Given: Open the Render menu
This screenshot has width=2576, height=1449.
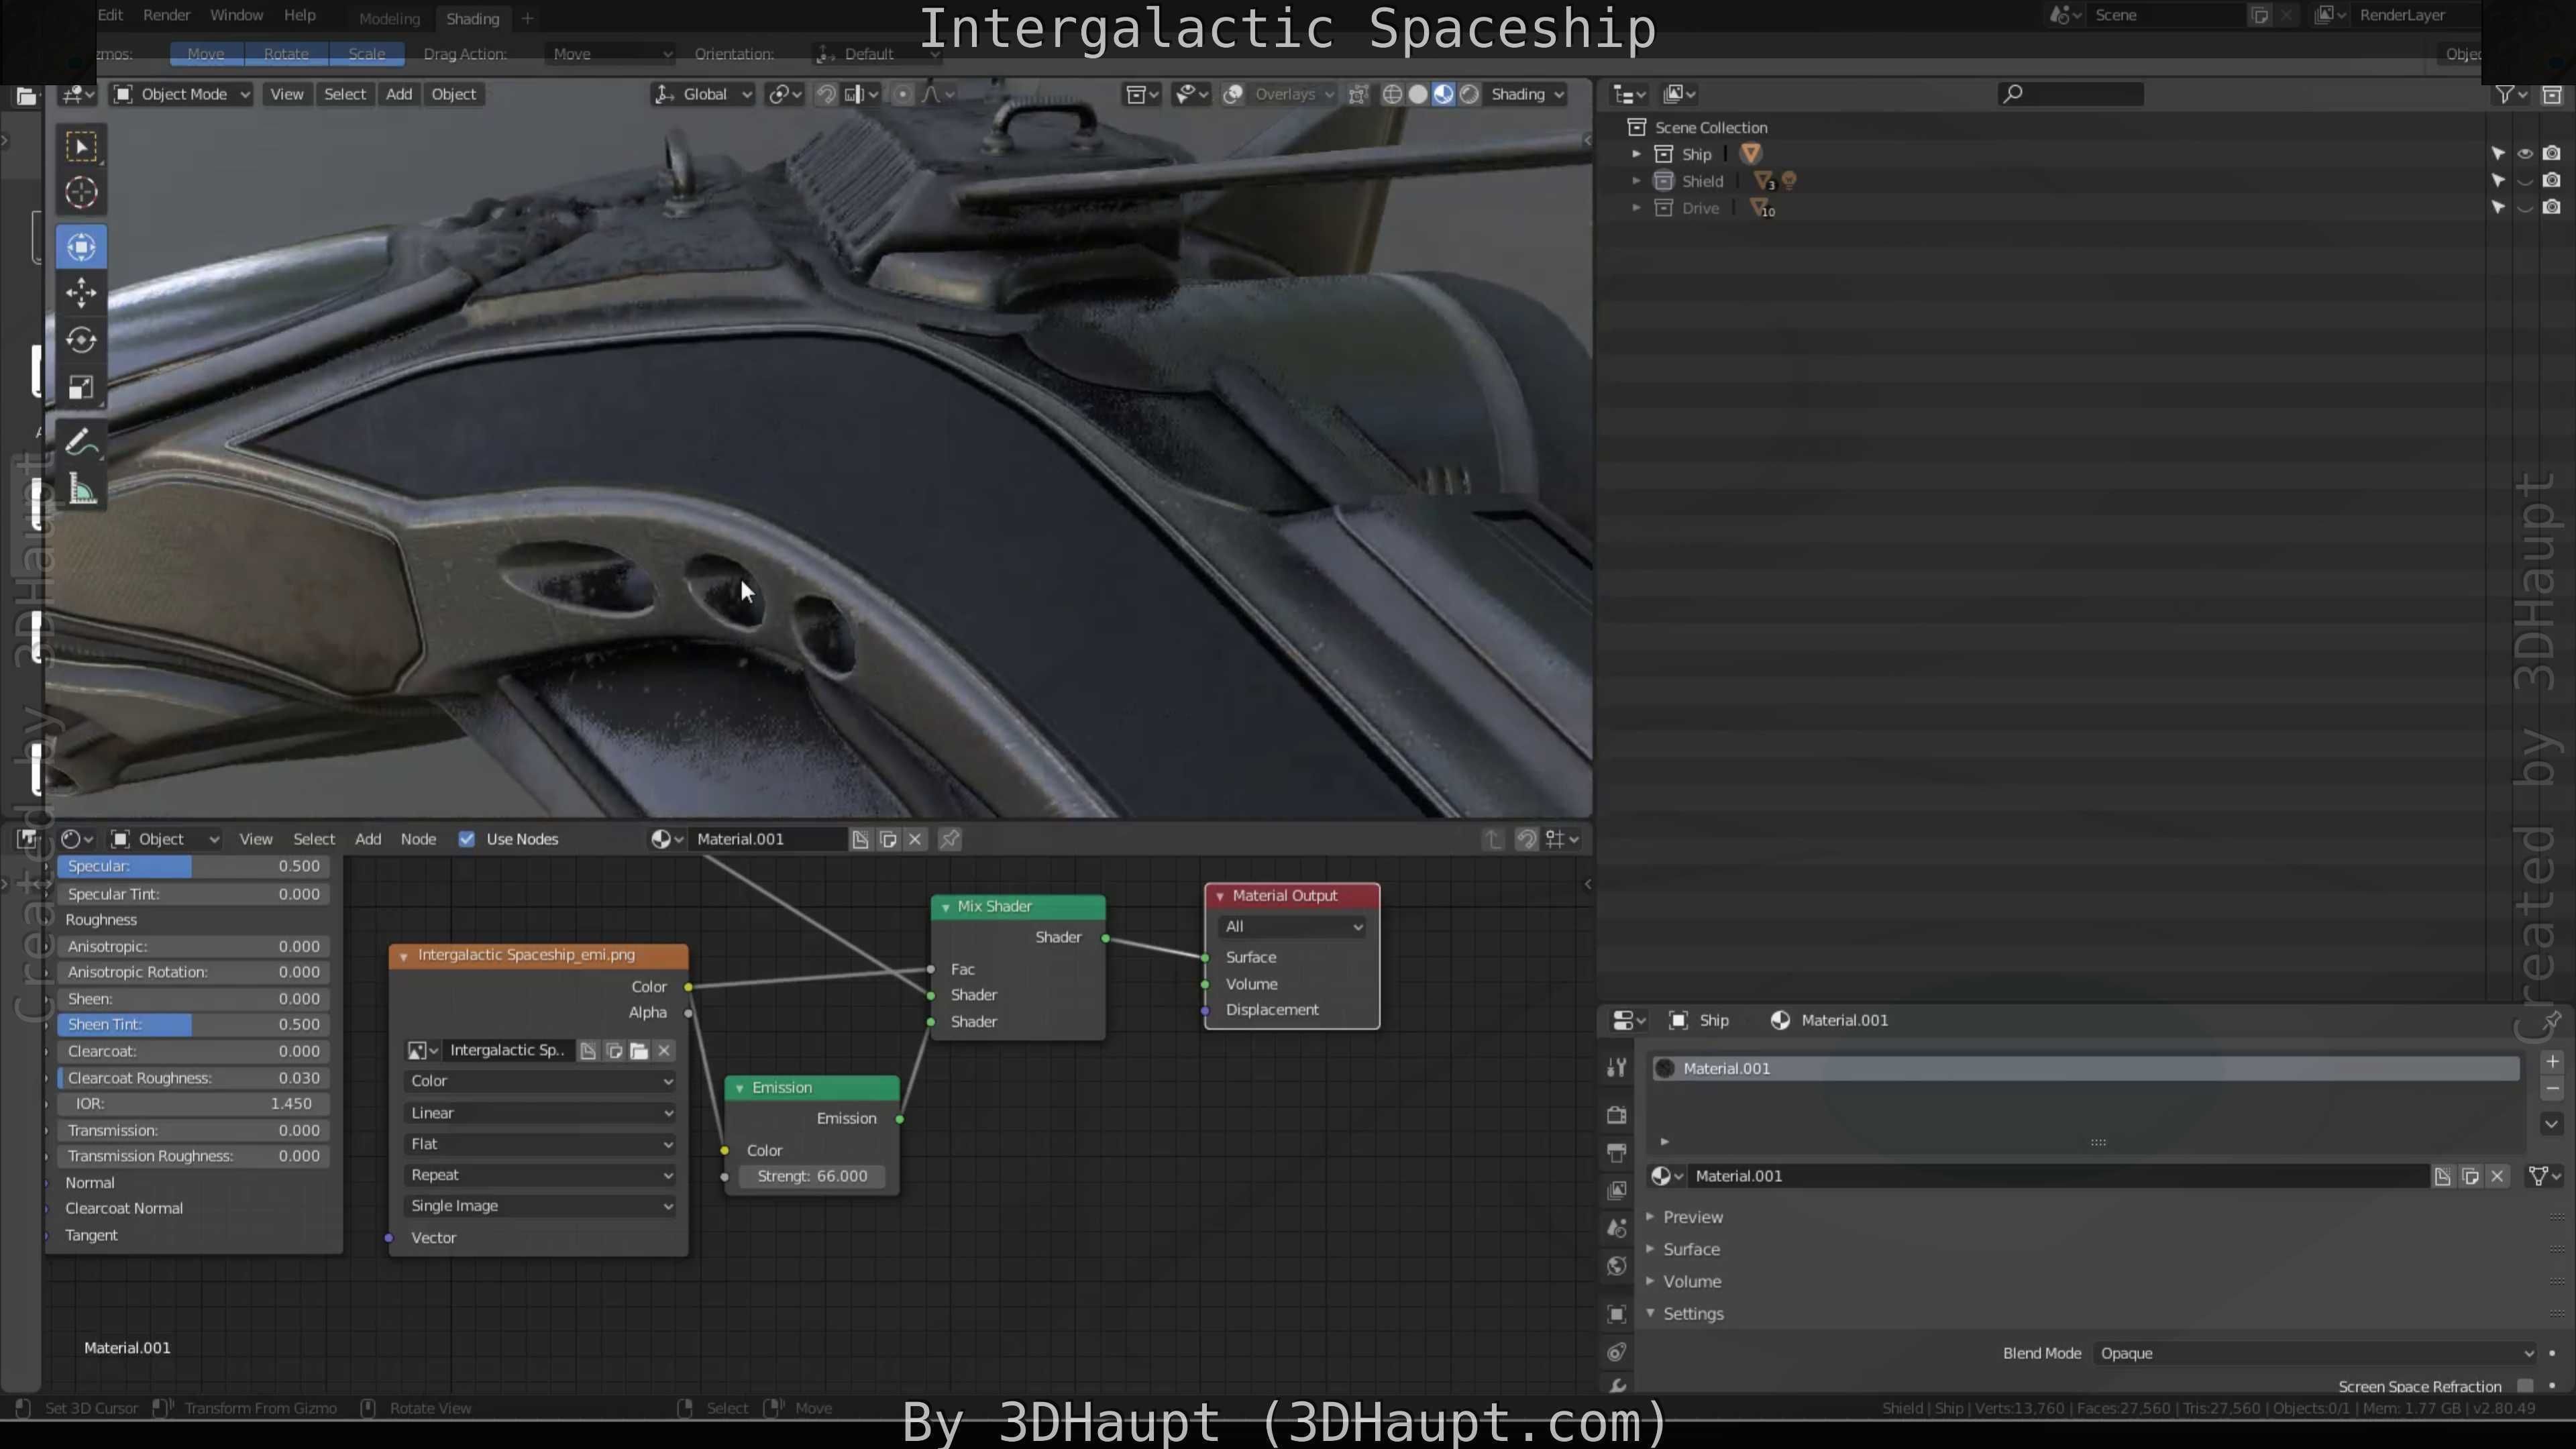Looking at the screenshot, I should 166,15.
